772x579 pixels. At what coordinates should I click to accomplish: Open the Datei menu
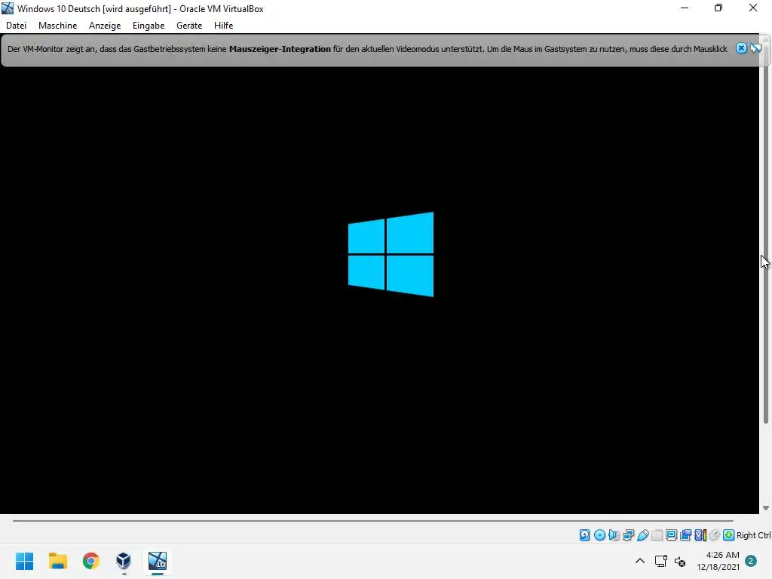pyautogui.click(x=17, y=26)
